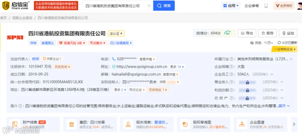Click shield icon beside website URL
302x136 pixels.
pyautogui.click(x=114, y=67)
